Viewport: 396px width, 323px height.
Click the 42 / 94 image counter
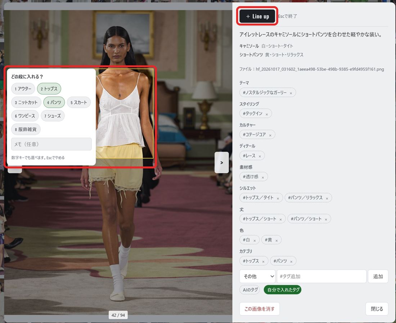click(118, 315)
